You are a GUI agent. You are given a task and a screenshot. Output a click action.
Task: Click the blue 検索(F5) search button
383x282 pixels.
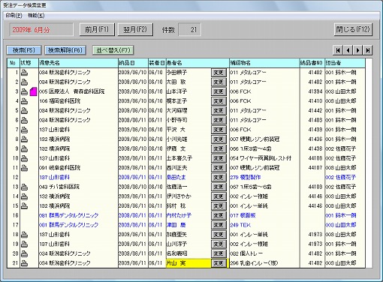coord(24,50)
